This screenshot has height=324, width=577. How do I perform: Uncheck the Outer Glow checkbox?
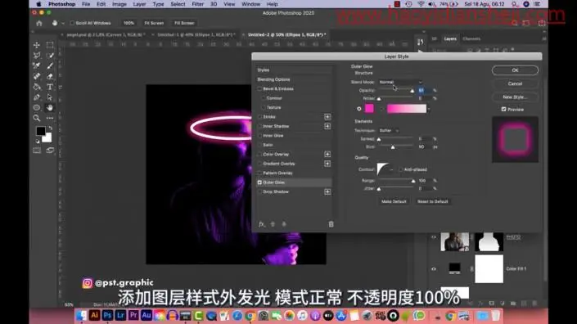coord(259,182)
